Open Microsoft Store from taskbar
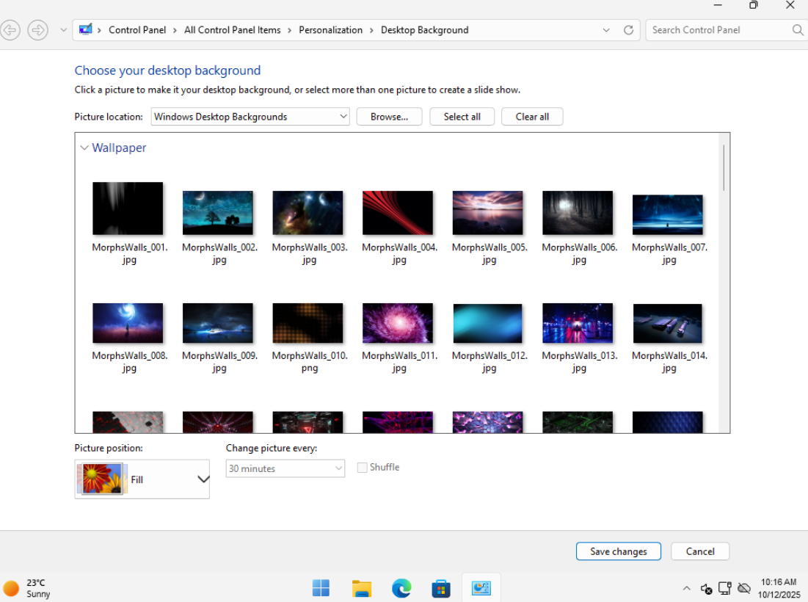808x602 pixels. point(441,588)
